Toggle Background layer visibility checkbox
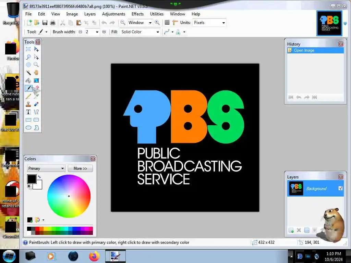The height and width of the screenshot is (263, 351). 340,188
